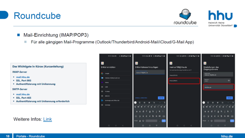The image size is (245, 138).
Task: Toggle password visibility eye icon
Action: [229, 81]
